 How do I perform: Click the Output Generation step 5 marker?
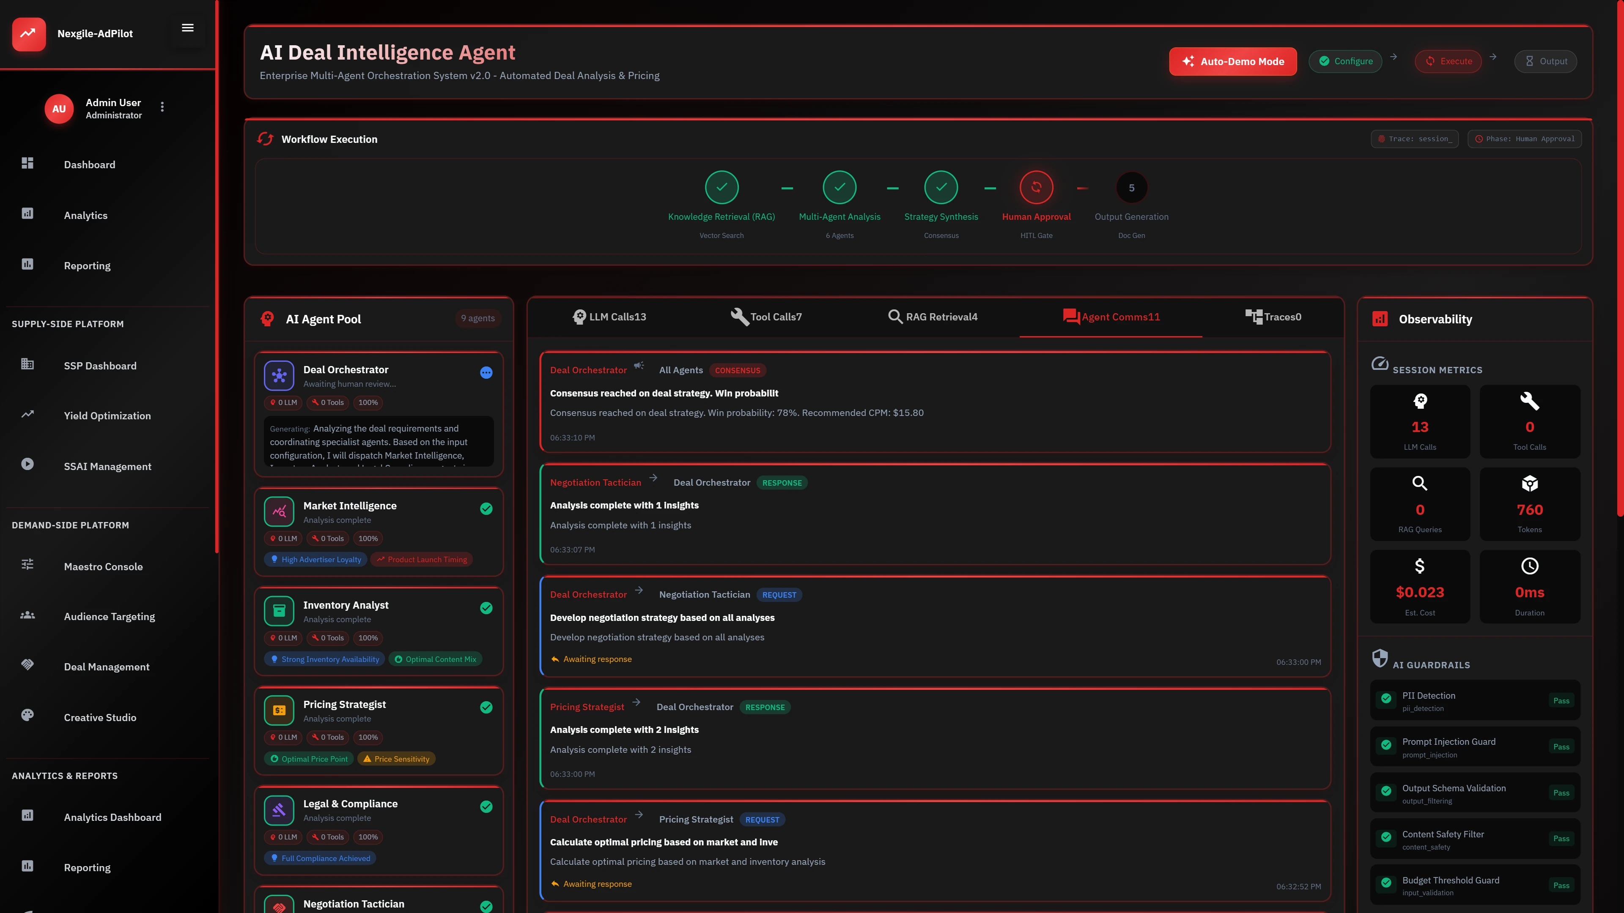point(1131,188)
